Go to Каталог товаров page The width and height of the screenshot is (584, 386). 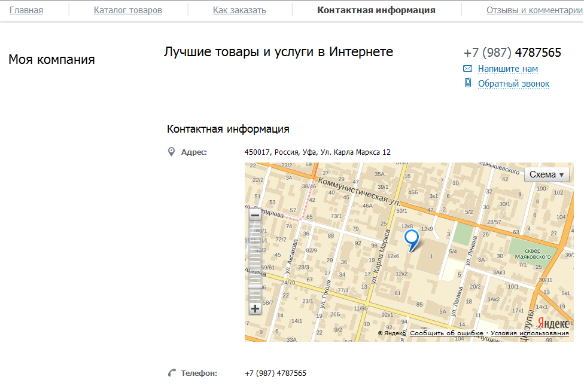[x=128, y=10]
